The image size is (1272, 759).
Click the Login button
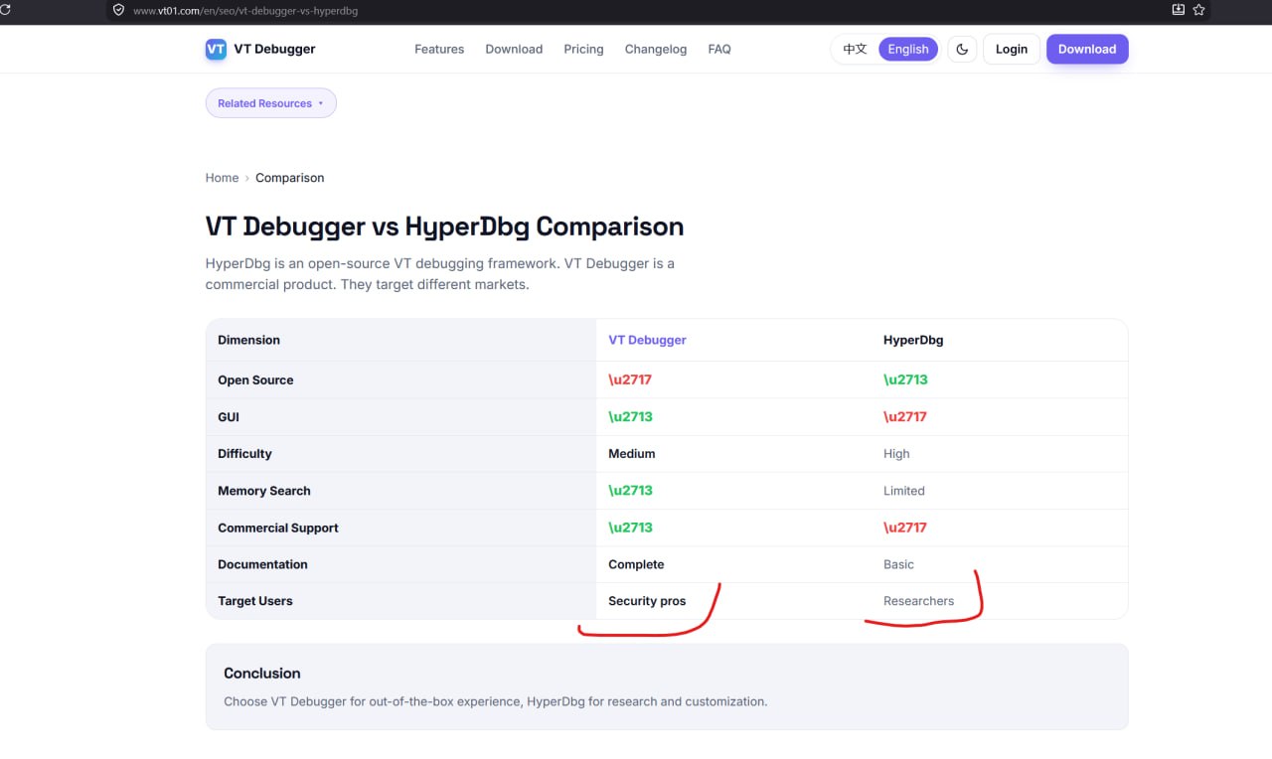coord(1012,49)
